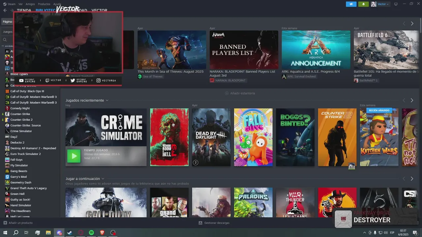The image size is (422, 237).
Task: Advance Jugar a continuación with the right arrow
Action: [x=412, y=179]
